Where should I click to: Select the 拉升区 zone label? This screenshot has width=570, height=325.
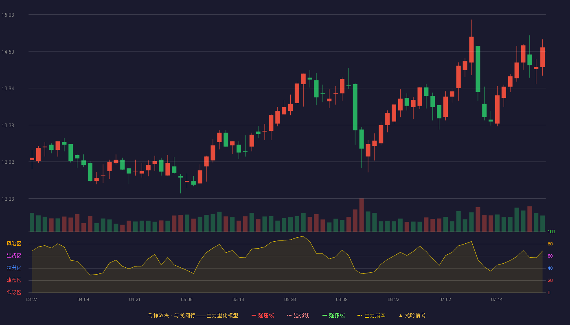[x=14, y=268]
